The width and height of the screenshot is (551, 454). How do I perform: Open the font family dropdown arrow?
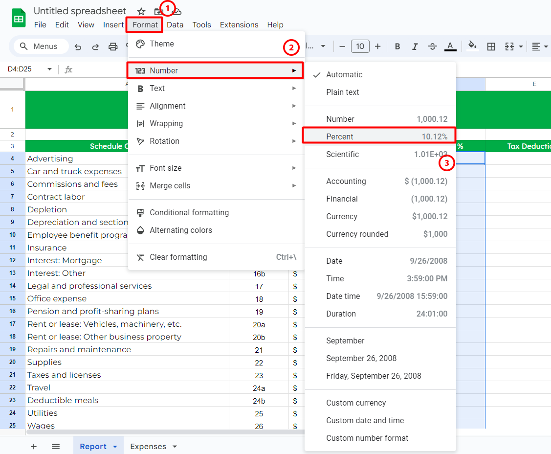[323, 46]
